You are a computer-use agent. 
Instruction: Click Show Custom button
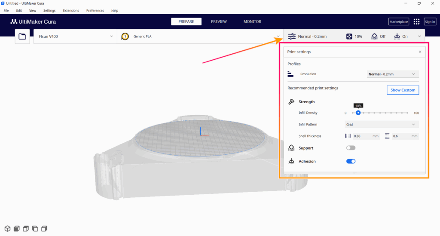coord(403,90)
